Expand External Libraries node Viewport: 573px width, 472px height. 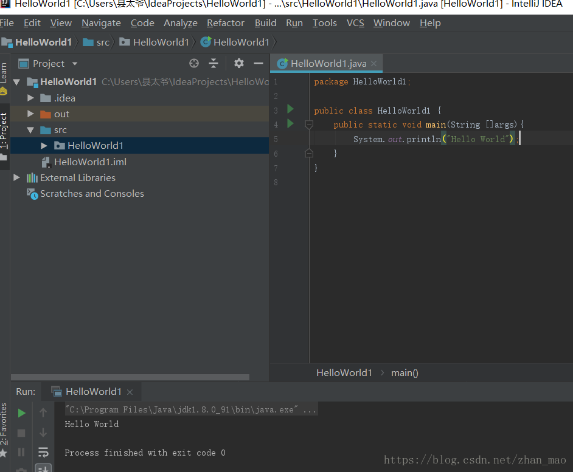click(16, 177)
